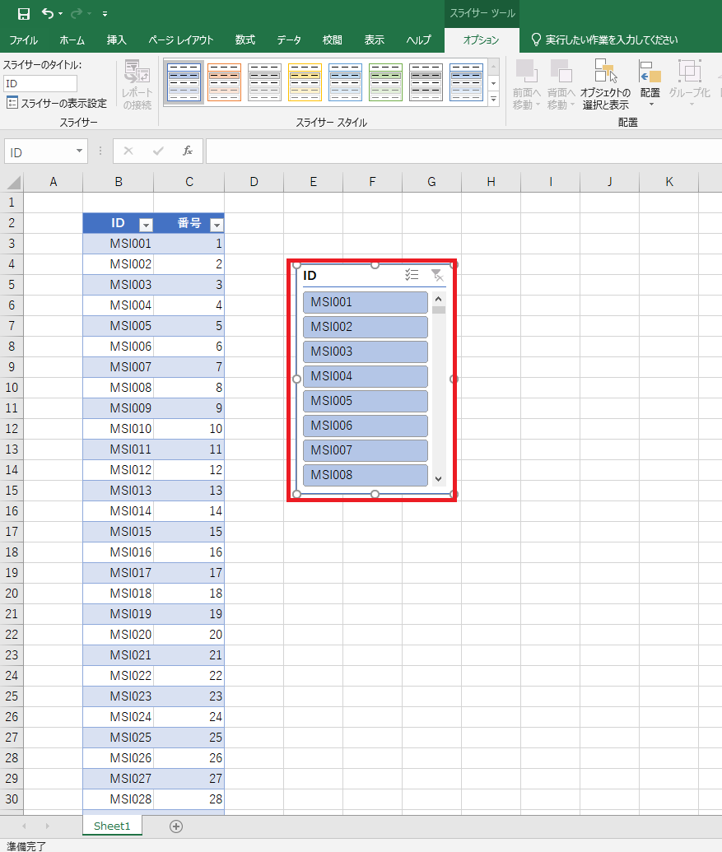Select the orange slicer style swatch
Image resolution: width=722 pixels, height=852 pixels.
(x=224, y=81)
